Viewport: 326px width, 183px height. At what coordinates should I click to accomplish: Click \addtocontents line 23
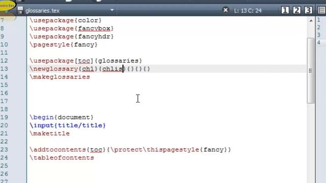(x=130, y=150)
